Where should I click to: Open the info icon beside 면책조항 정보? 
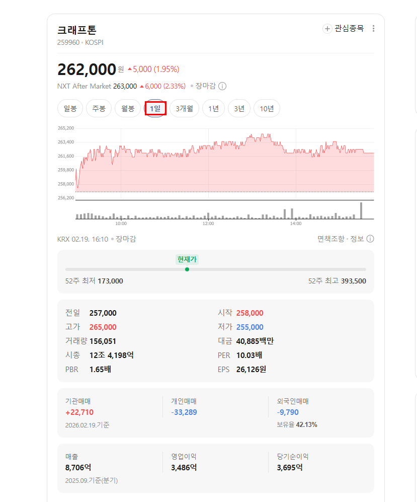coord(370,239)
